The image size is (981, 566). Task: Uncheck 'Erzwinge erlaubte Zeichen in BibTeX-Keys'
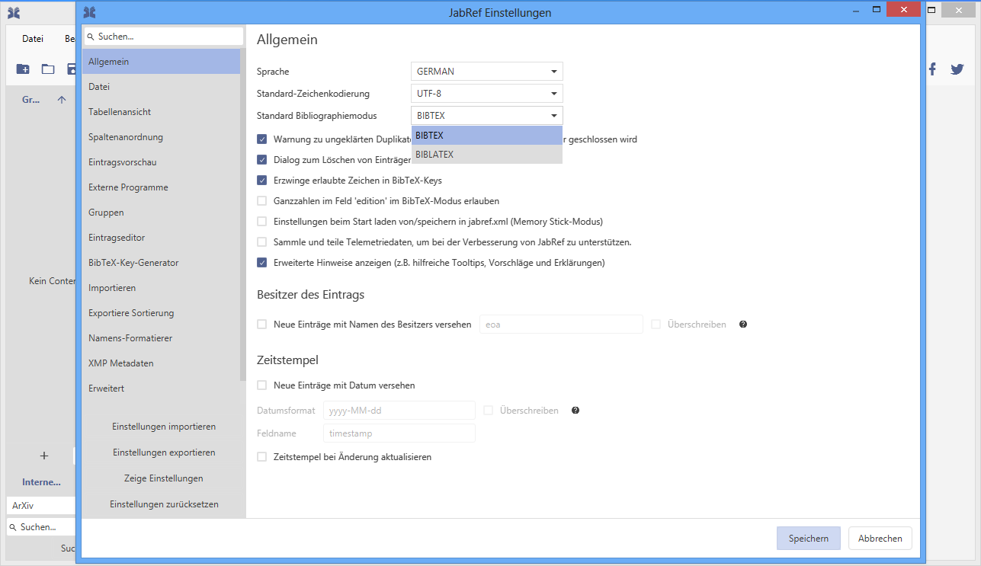[x=262, y=181]
